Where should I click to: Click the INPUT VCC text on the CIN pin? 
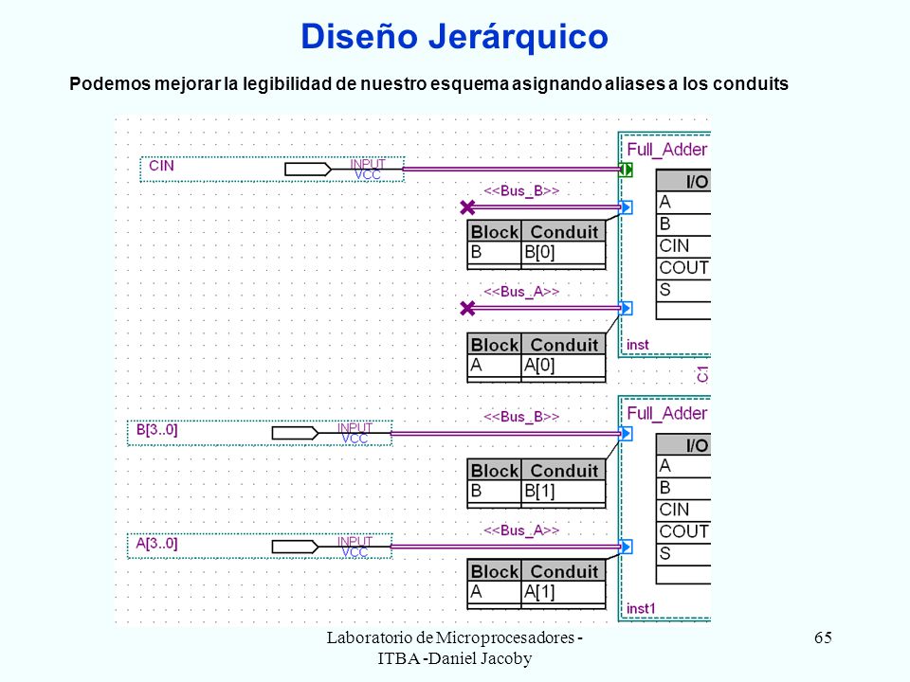[368, 170]
